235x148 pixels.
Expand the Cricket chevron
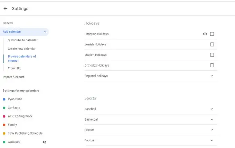pyautogui.click(x=212, y=130)
